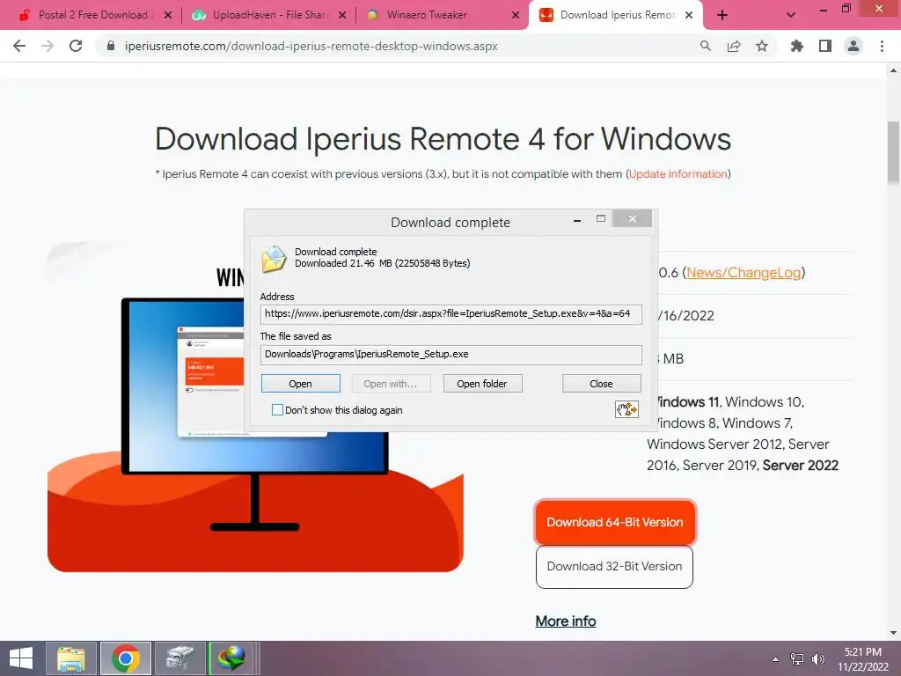The width and height of the screenshot is (901, 676).
Task: Click the page vertical scrollbar thumb
Action: pos(893,153)
